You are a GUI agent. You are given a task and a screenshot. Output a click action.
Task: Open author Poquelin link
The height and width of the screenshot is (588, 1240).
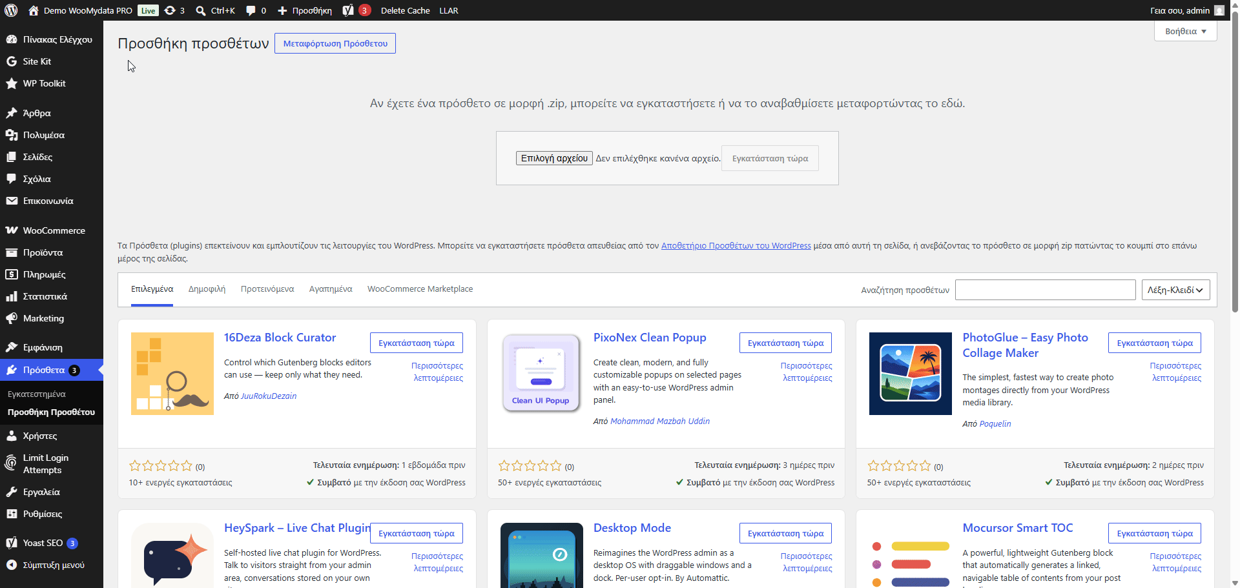click(995, 424)
